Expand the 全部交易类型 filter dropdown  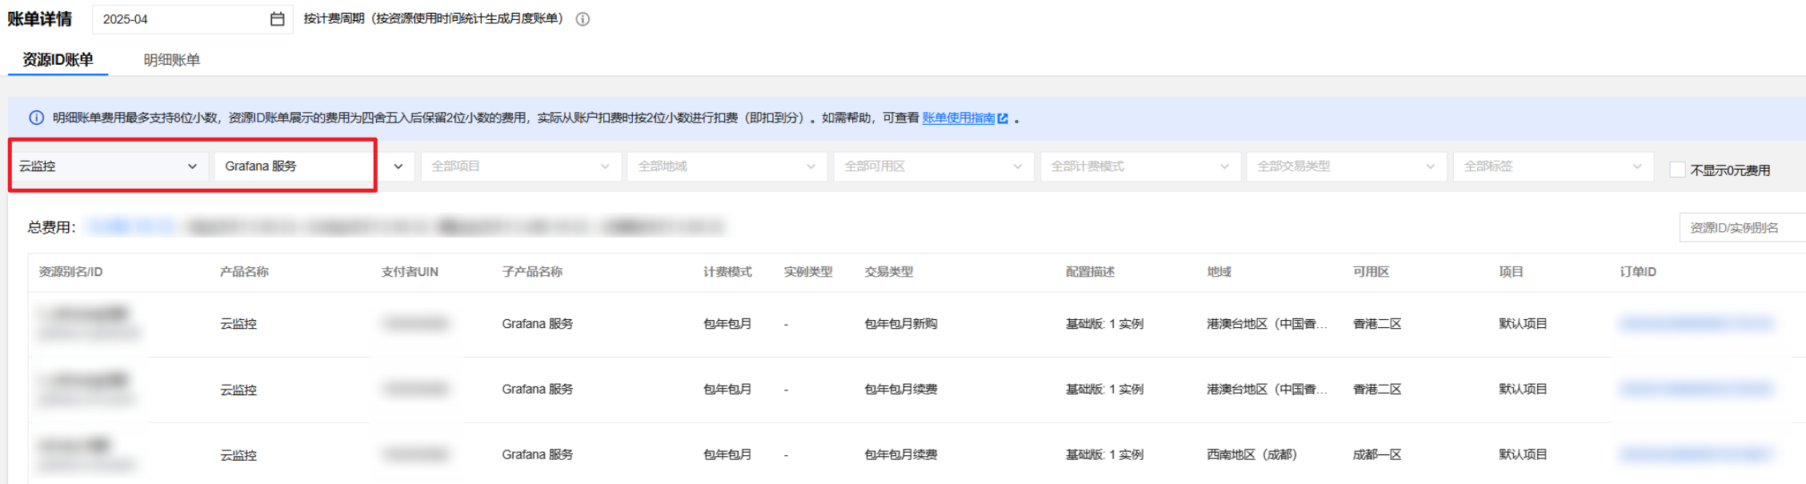point(1347,166)
